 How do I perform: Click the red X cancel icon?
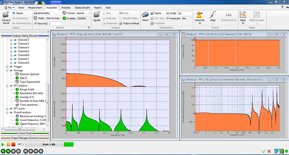click(269, 151)
